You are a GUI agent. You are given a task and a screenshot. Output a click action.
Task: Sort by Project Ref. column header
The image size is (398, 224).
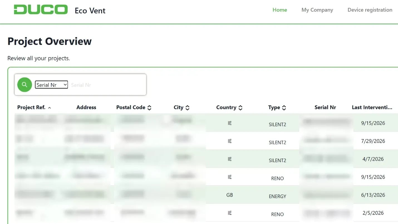pyautogui.click(x=34, y=107)
